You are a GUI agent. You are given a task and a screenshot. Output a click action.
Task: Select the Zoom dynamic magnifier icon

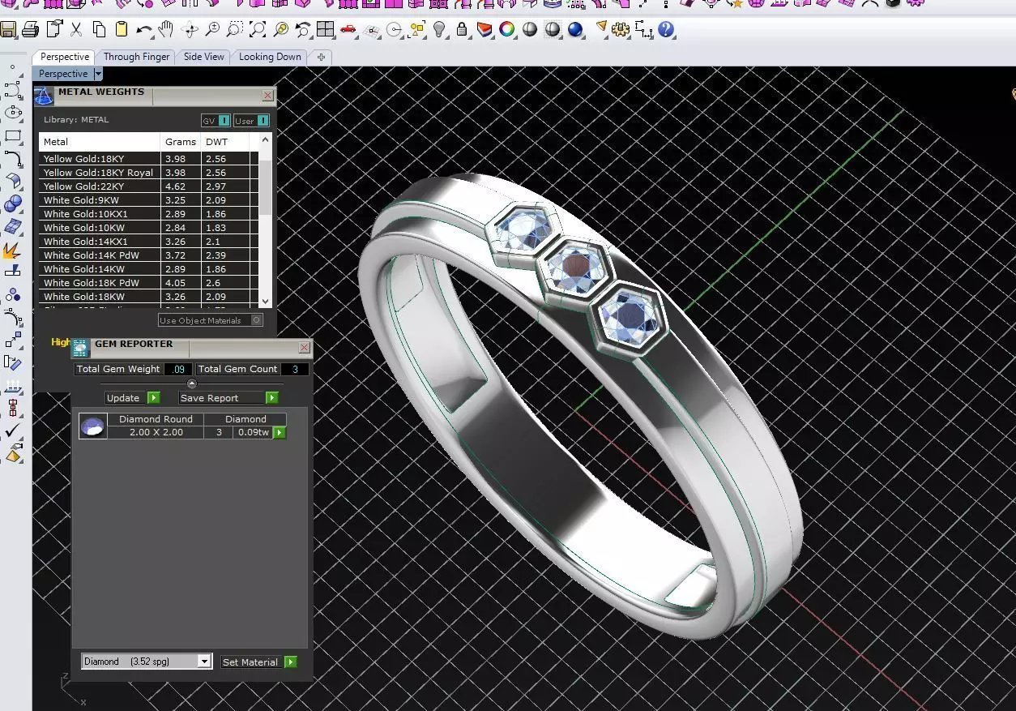(212, 30)
